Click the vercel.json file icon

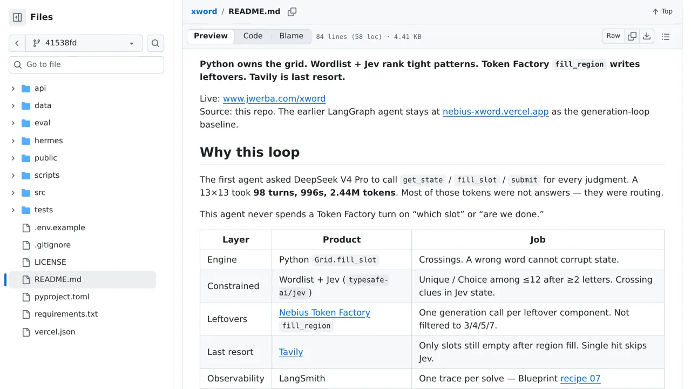click(x=26, y=332)
